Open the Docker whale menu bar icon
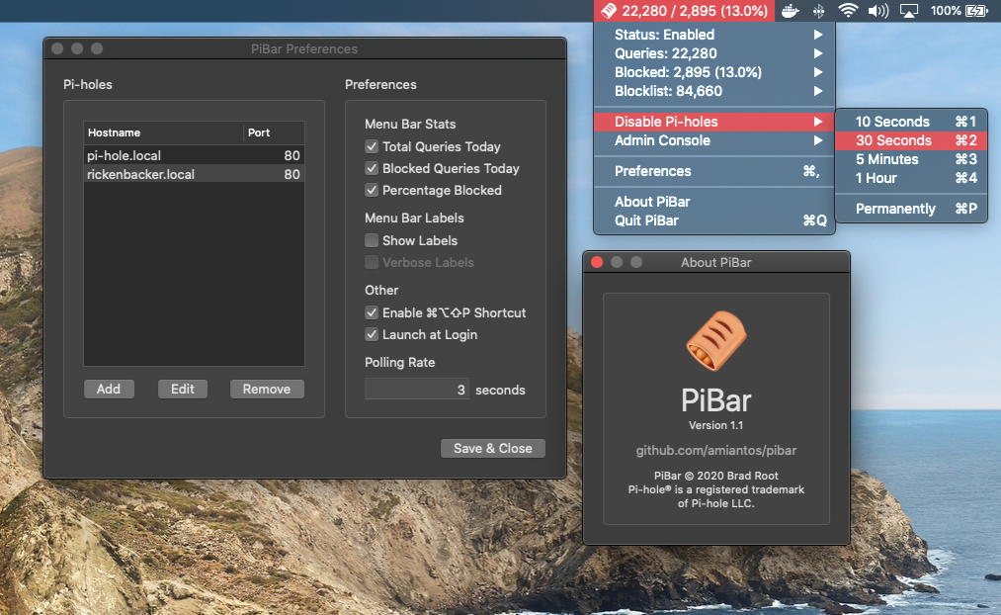This screenshot has height=615, width=1001. coord(790,11)
